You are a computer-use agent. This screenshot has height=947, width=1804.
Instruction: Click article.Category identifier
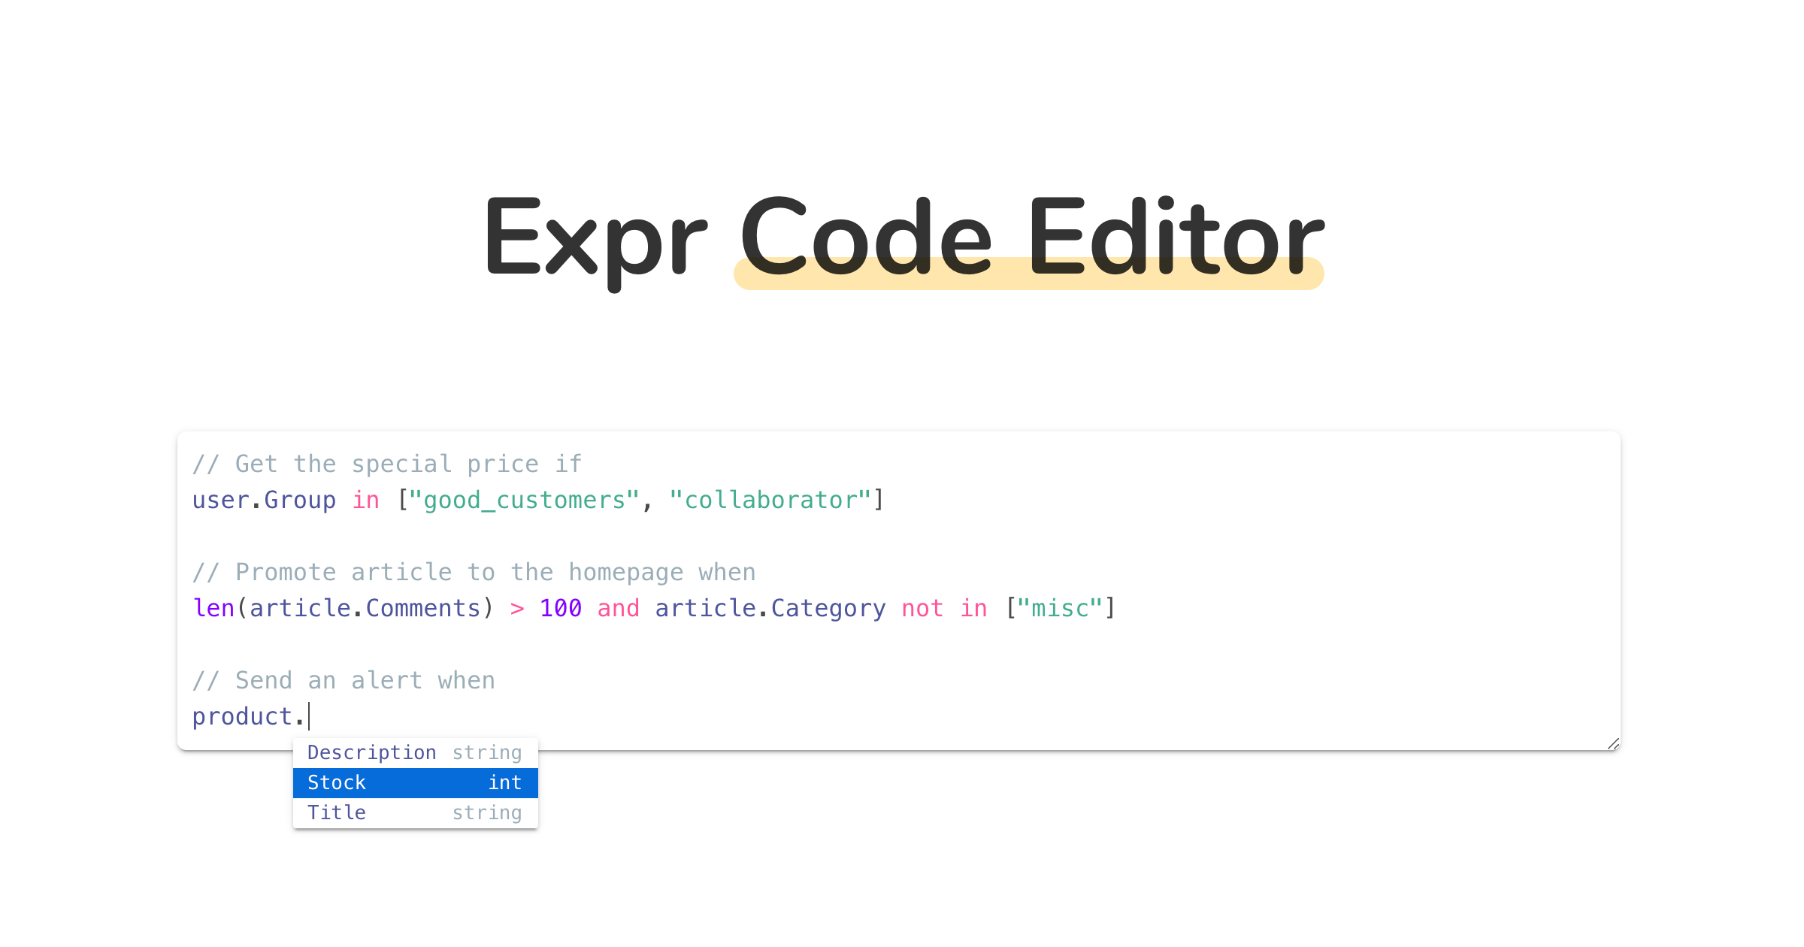tap(770, 608)
